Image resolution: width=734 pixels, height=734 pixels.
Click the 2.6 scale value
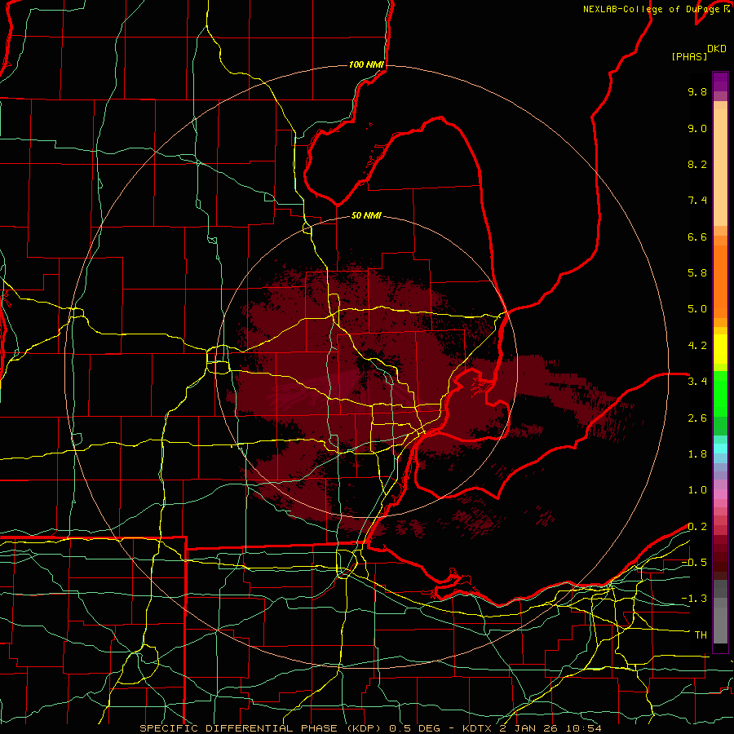click(x=697, y=418)
